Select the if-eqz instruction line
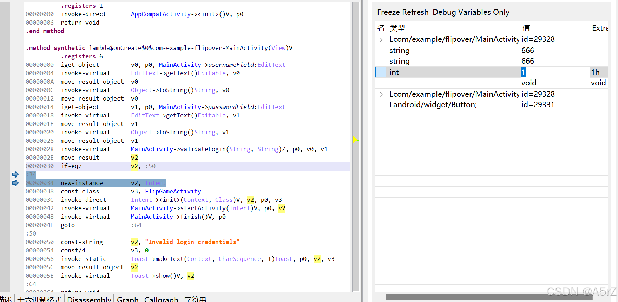The height and width of the screenshot is (302, 618). pyautogui.click(x=188, y=166)
